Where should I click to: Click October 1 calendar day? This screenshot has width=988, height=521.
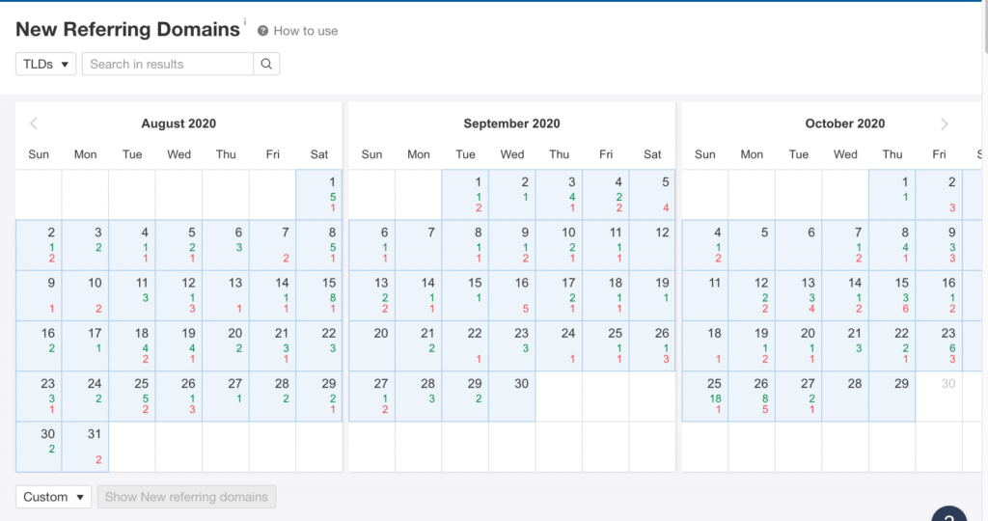click(x=892, y=195)
